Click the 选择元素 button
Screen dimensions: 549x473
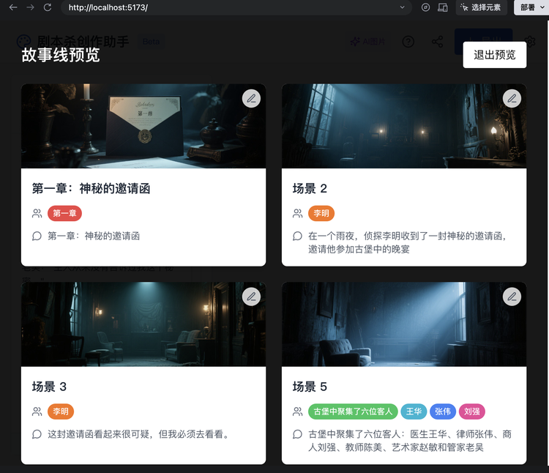point(482,7)
